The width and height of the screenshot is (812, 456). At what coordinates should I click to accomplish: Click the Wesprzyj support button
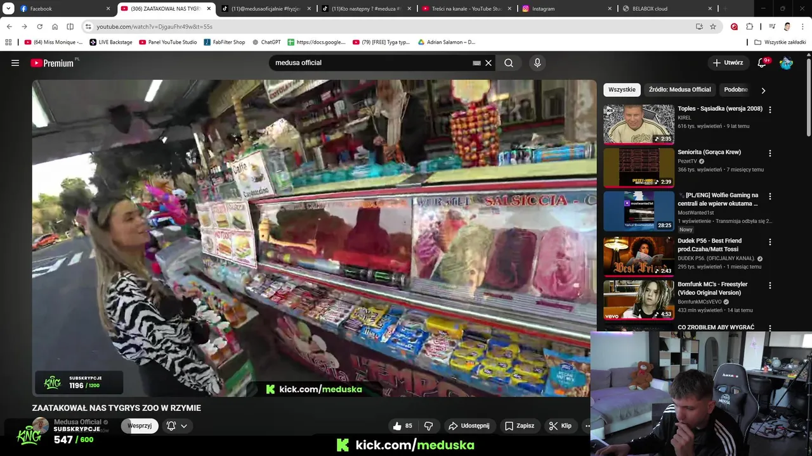point(140,426)
